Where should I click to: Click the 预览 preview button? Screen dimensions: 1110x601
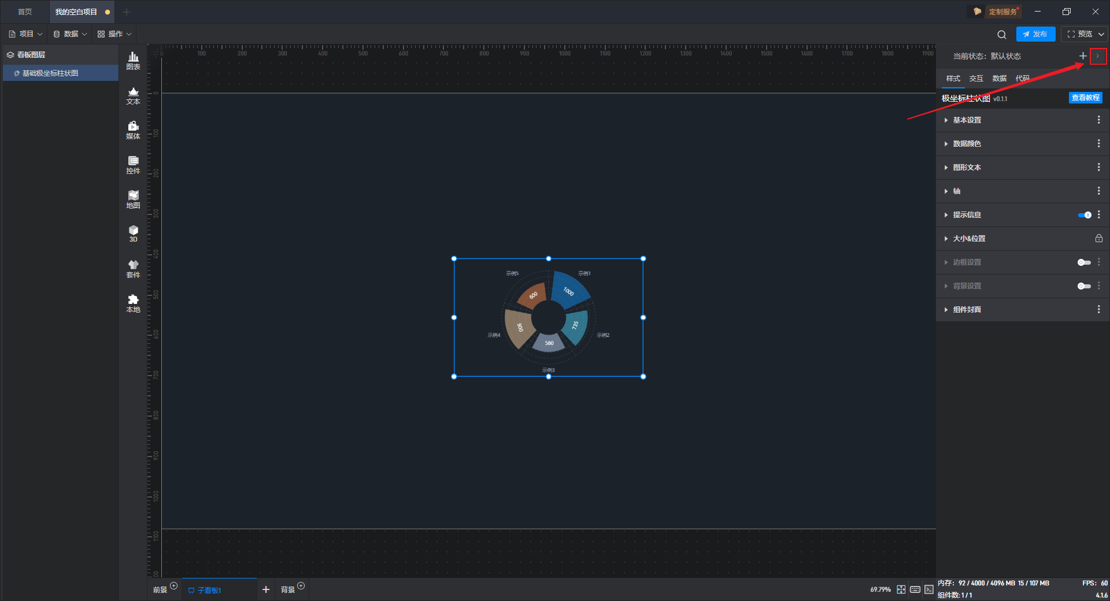[x=1079, y=34]
